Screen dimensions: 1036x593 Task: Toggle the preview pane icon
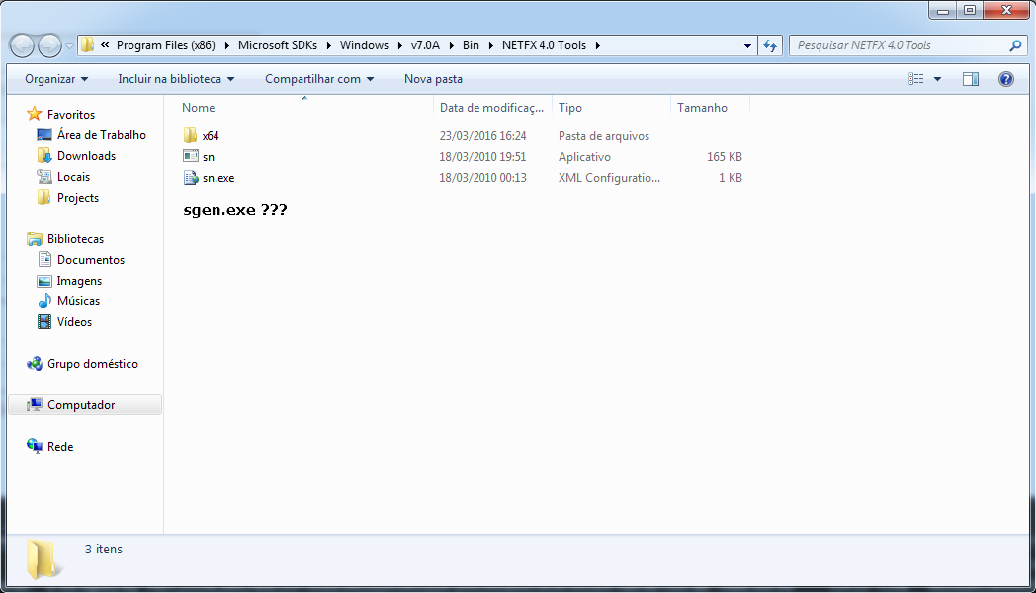(x=971, y=79)
